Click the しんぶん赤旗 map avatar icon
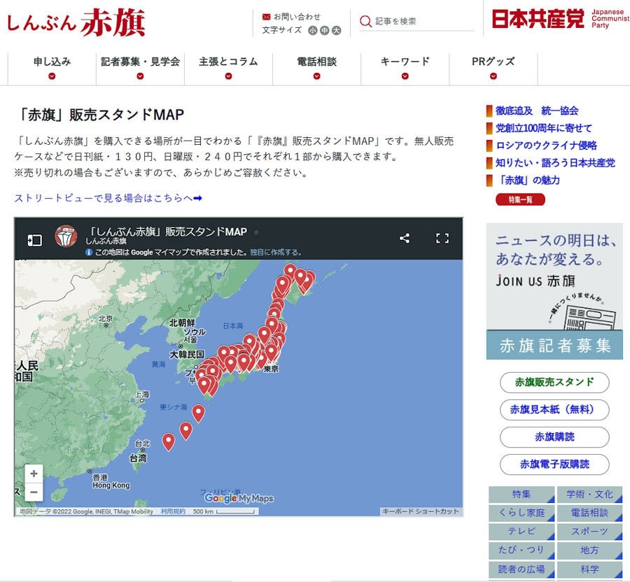Screen dimensions: 630x582 pyautogui.click(x=66, y=236)
